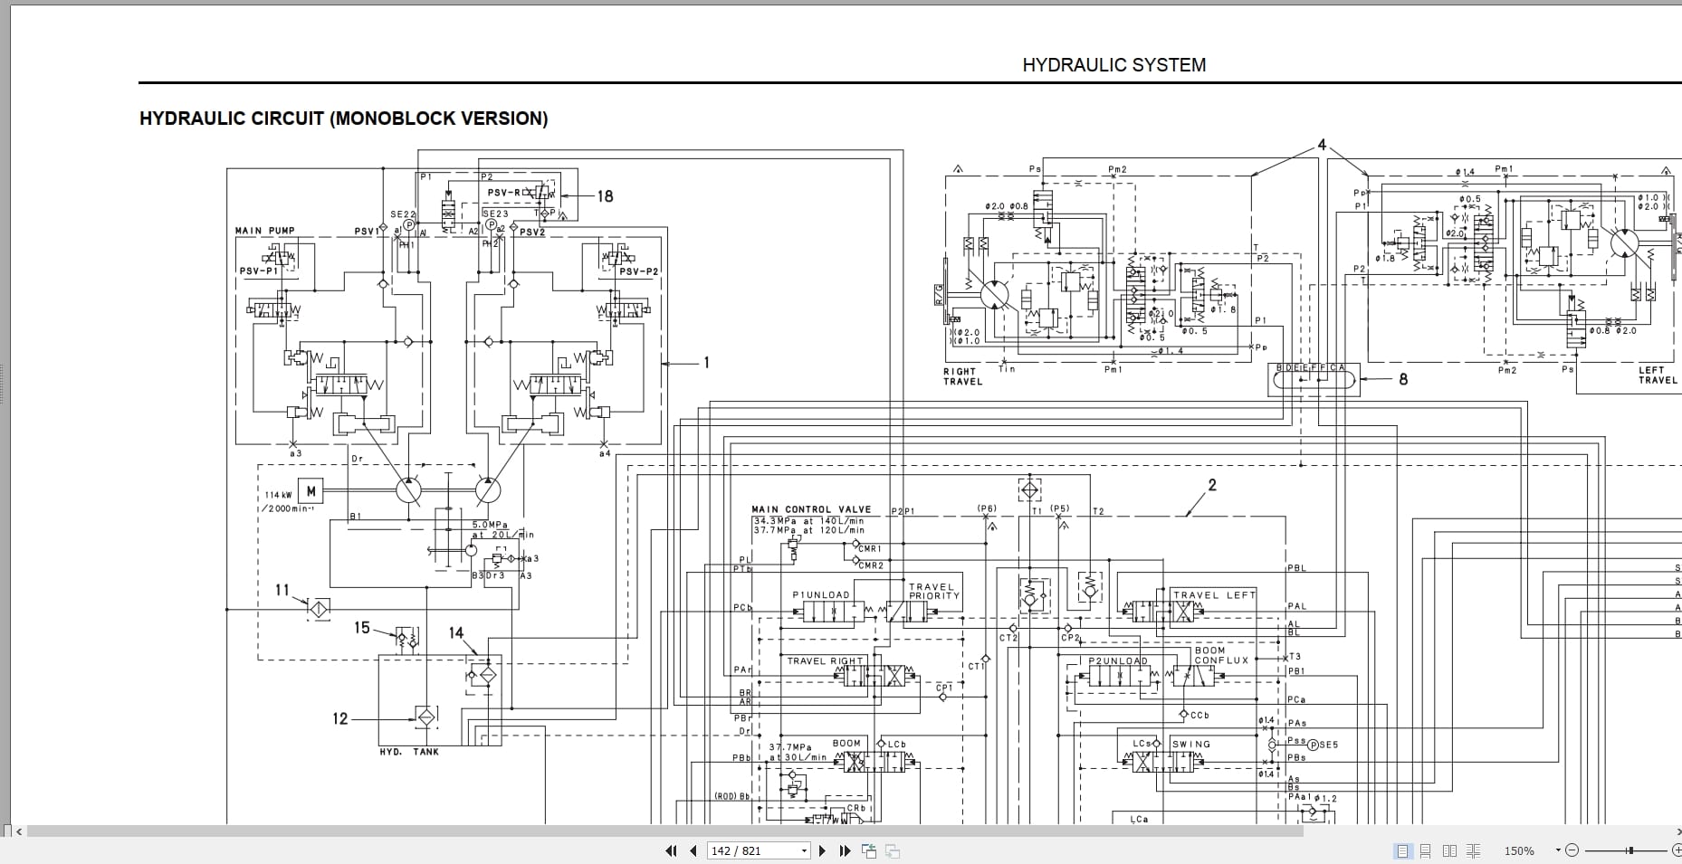Click the P2UNLOAD valve label
Screen dimensions: 1682x864
pyautogui.click(x=1118, y=661)
